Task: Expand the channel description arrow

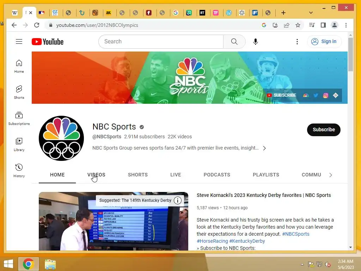Action: 264,148
